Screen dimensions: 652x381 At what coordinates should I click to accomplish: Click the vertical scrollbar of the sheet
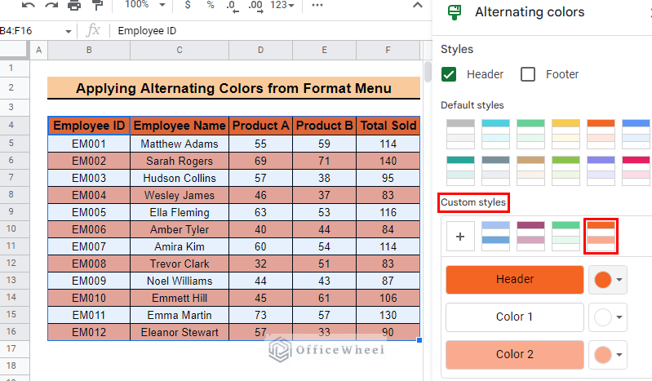point(428,72)
